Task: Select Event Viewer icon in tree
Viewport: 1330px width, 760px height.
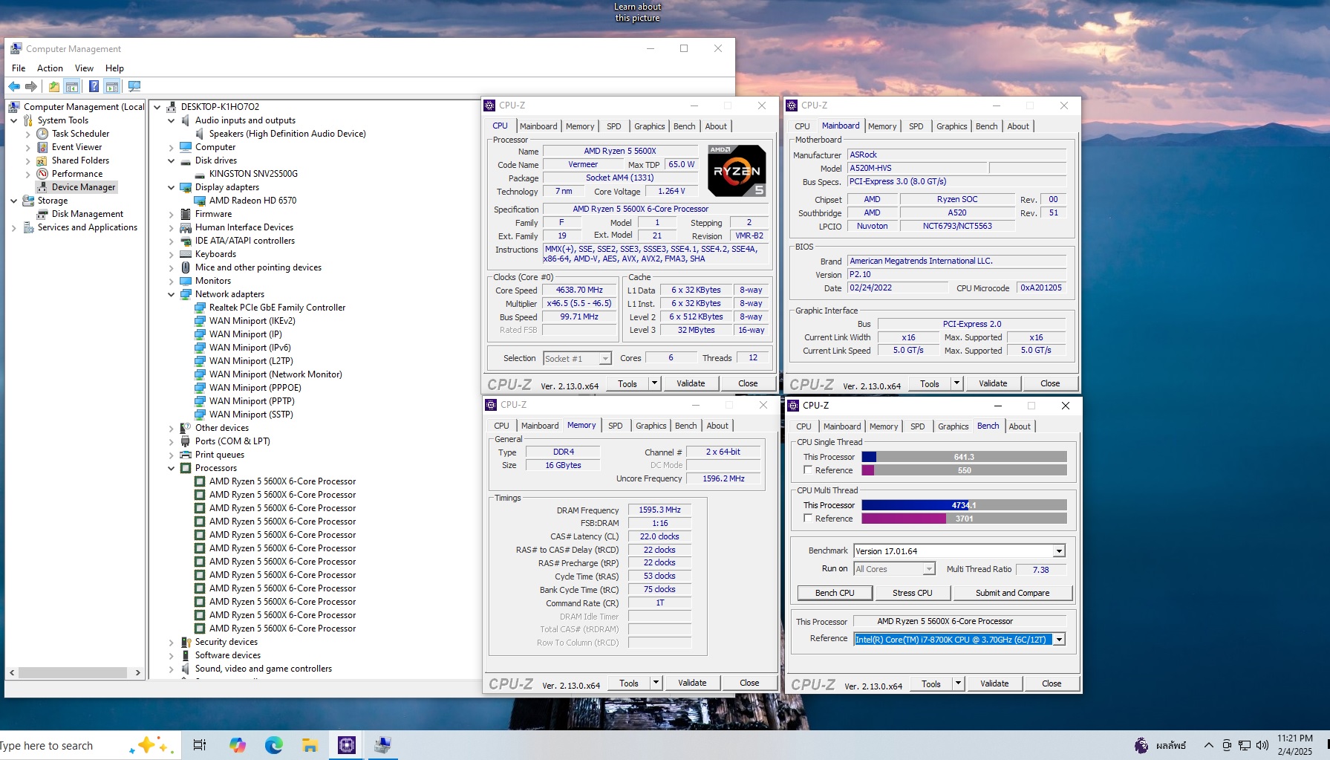Action: tap(42, 147)
